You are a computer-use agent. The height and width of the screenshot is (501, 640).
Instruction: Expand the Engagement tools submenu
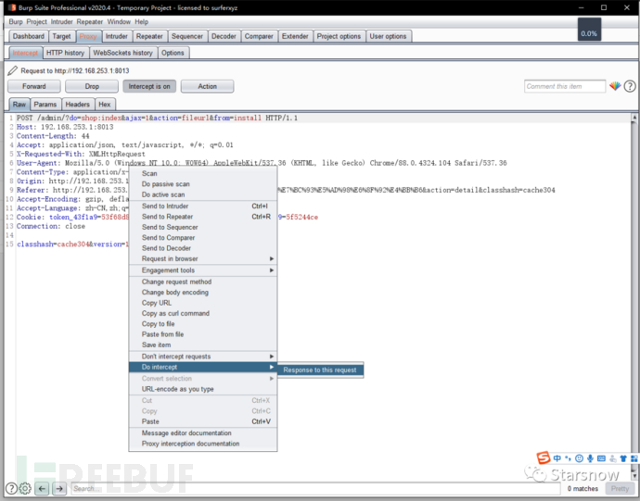pos(203,269)
